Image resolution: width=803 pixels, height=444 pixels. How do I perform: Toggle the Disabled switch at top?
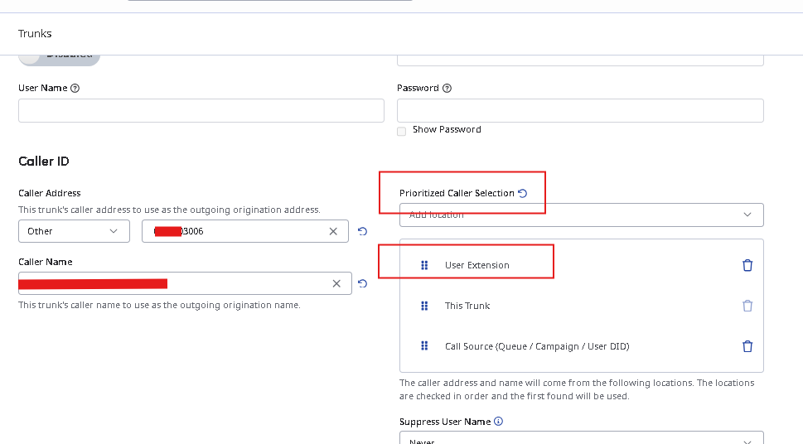pos(59,55)
